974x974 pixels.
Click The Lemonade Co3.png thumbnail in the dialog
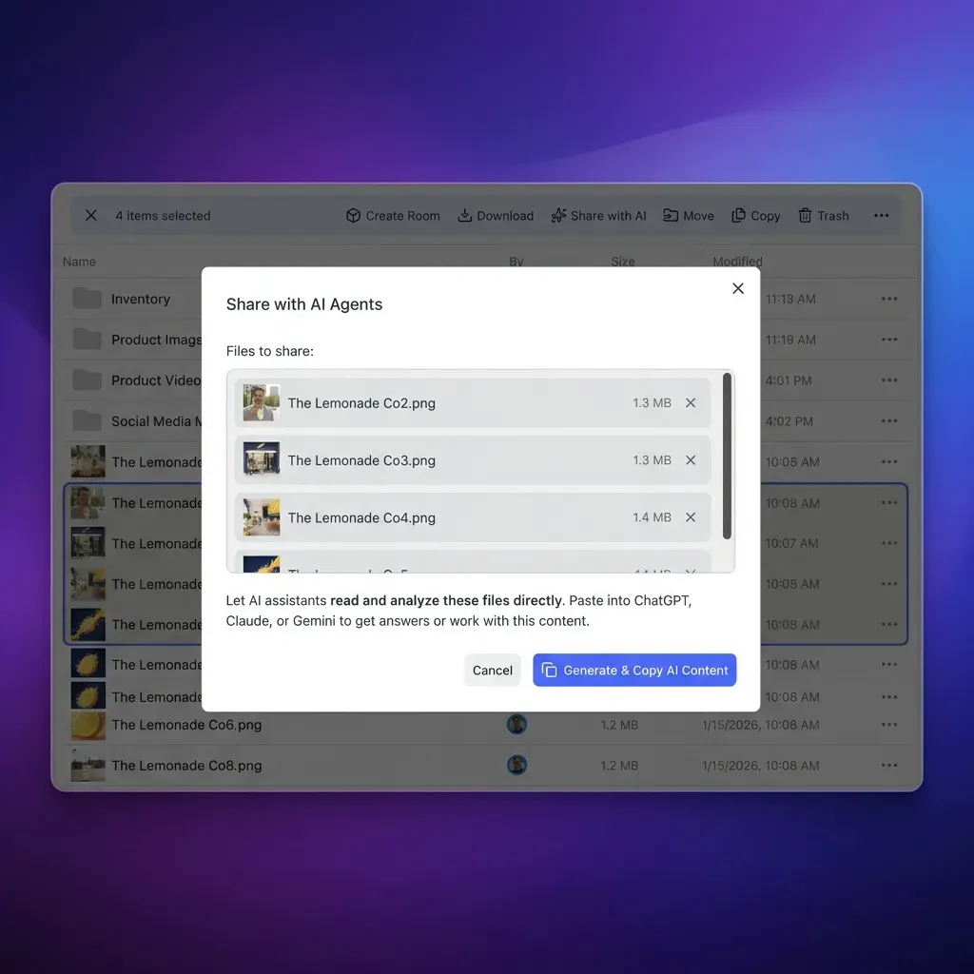tap(261, 459)
